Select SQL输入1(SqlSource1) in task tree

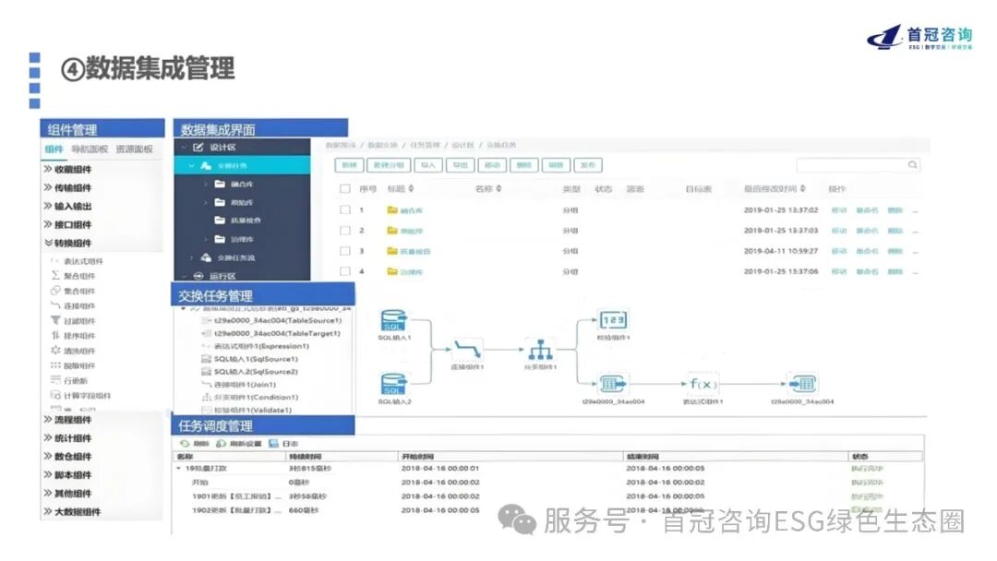[257, 359]
